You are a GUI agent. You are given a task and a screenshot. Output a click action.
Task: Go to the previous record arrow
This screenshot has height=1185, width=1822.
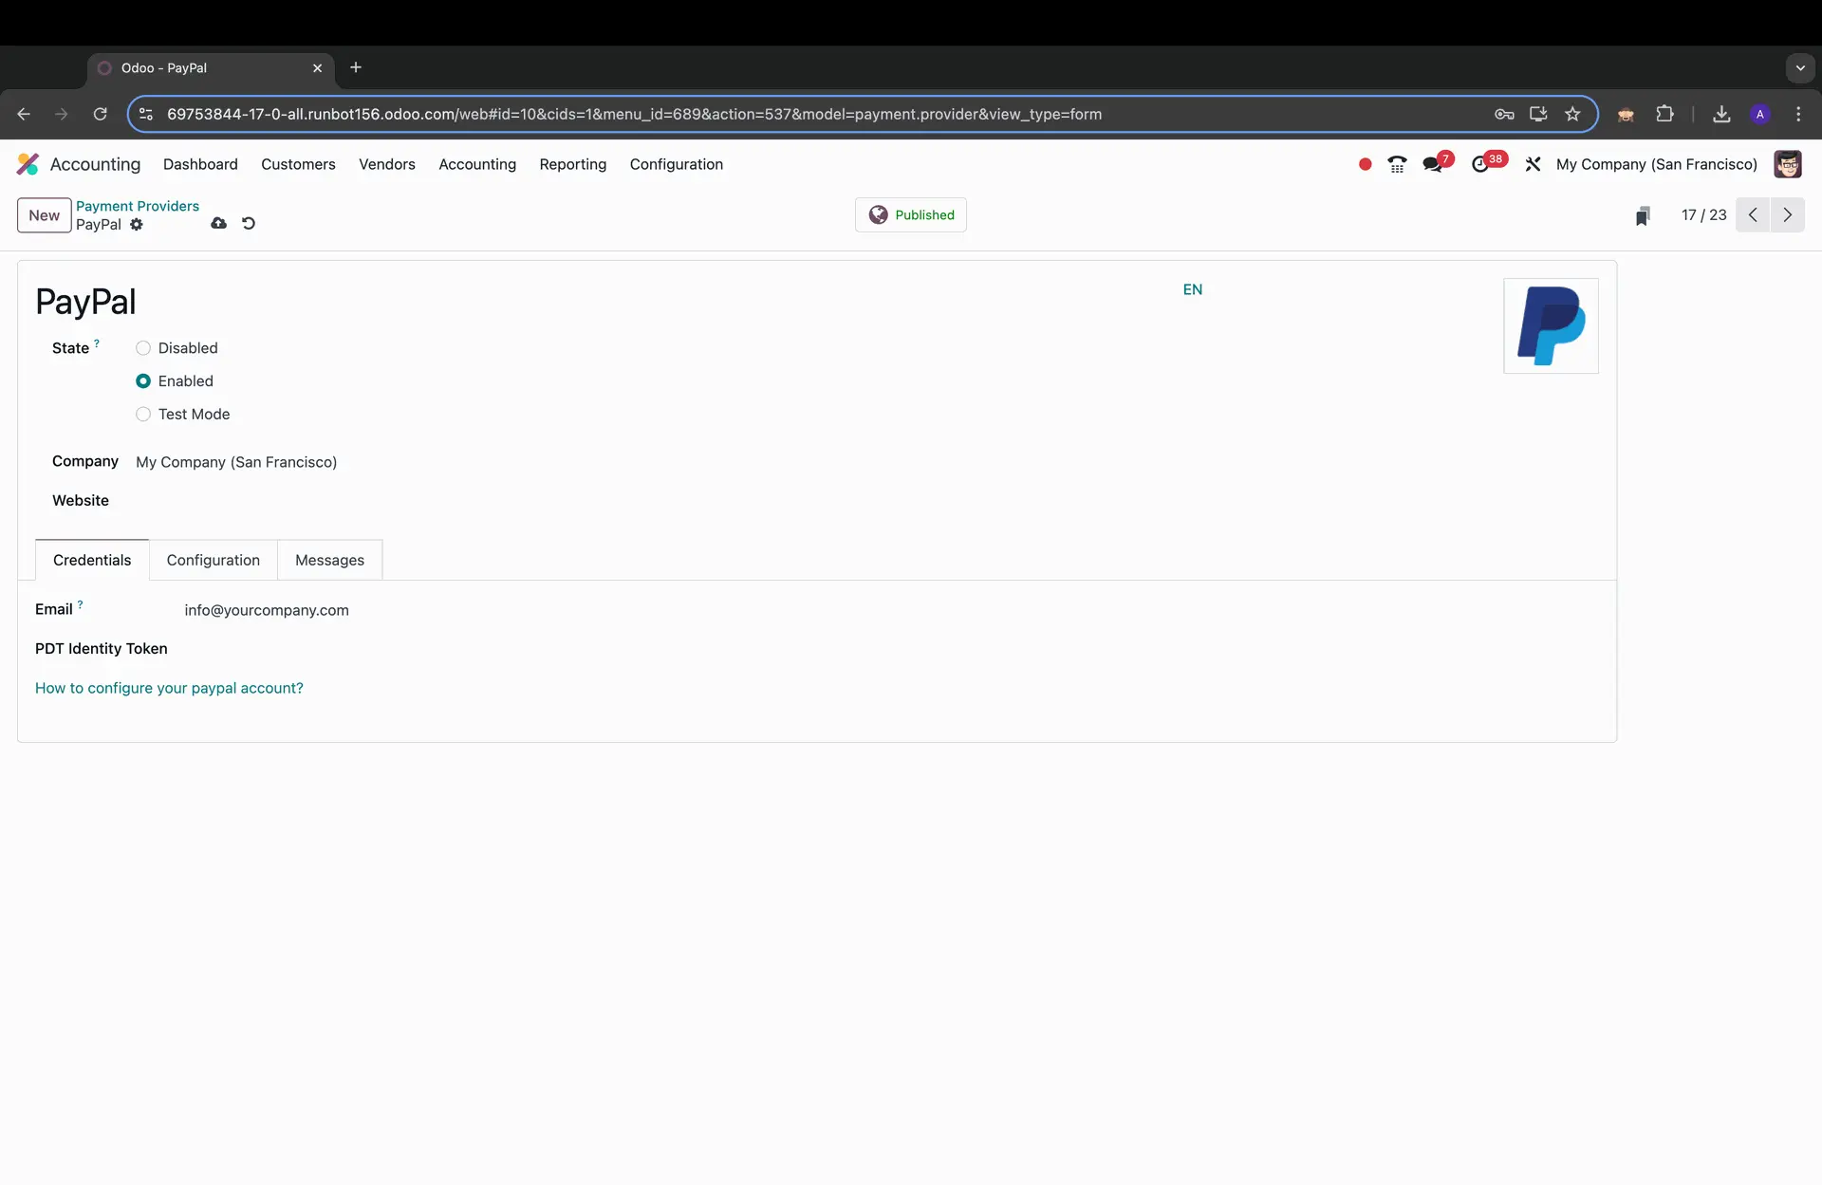point(1753,214)
